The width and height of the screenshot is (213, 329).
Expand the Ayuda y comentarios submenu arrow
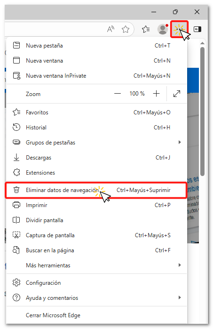[x=180, y=297]
